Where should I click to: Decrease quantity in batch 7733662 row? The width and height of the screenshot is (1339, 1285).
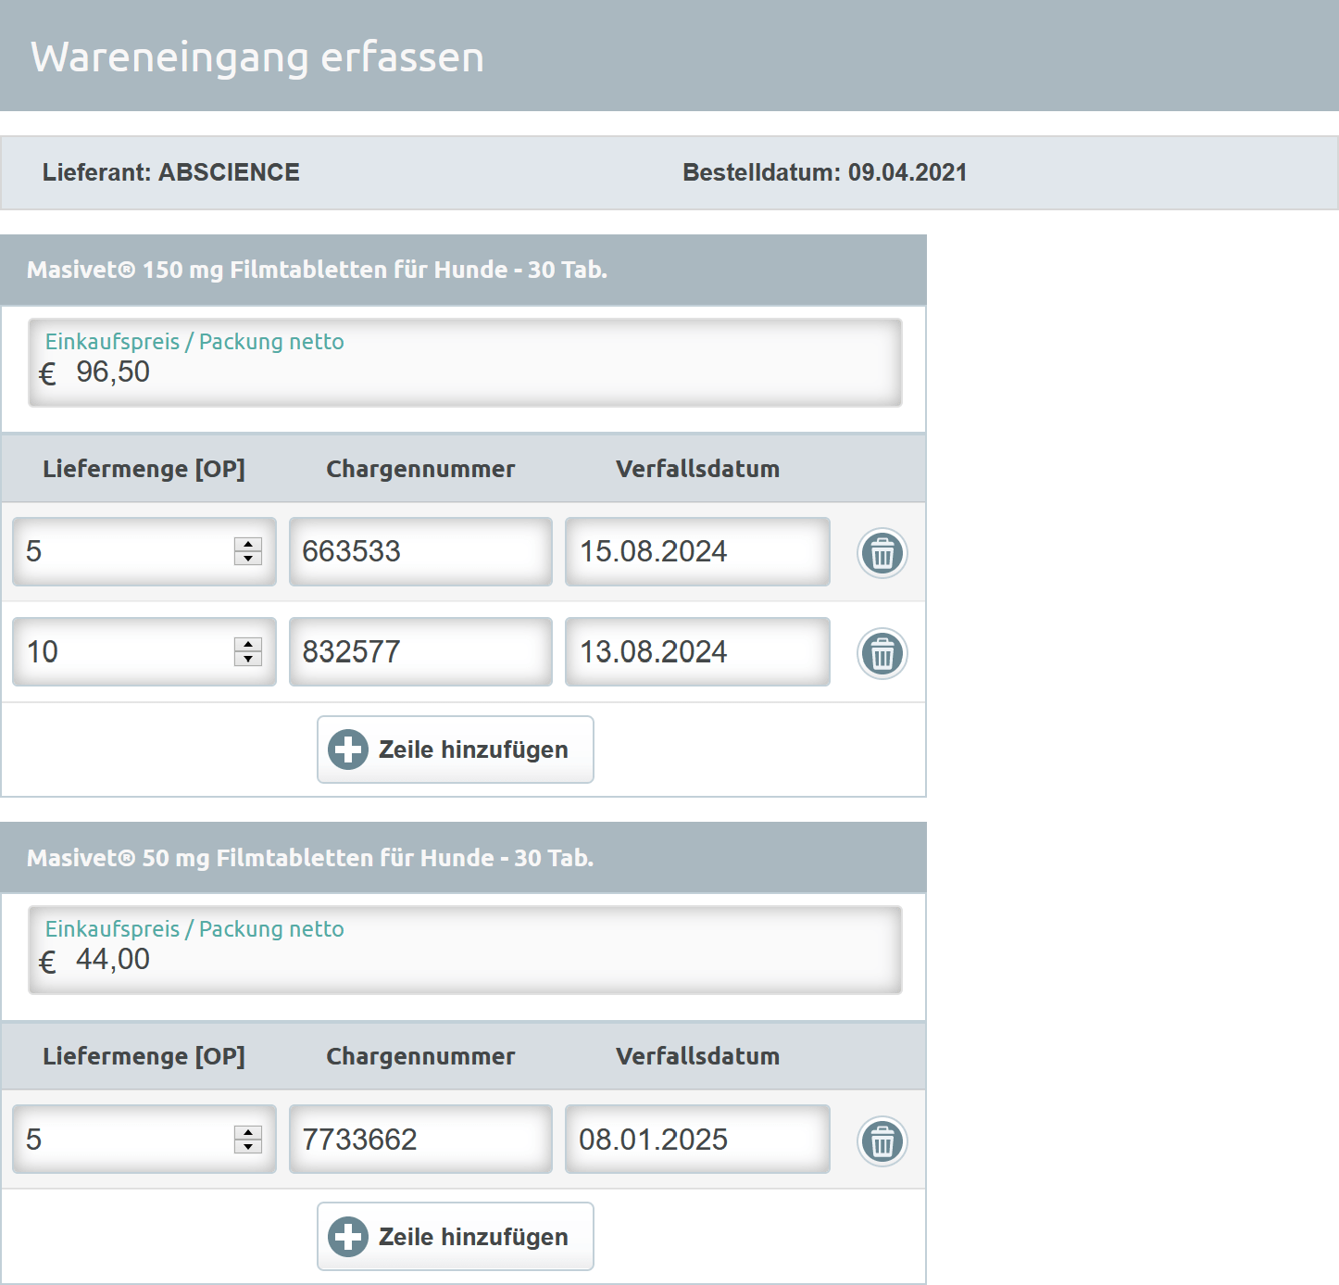(248, 1146)
